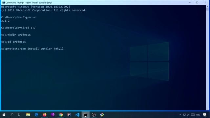Image resolution: width=210 pixels, height=118 pixels.
Task: Switch to Google Chrome in taskbar
Action: coord(61,115)
